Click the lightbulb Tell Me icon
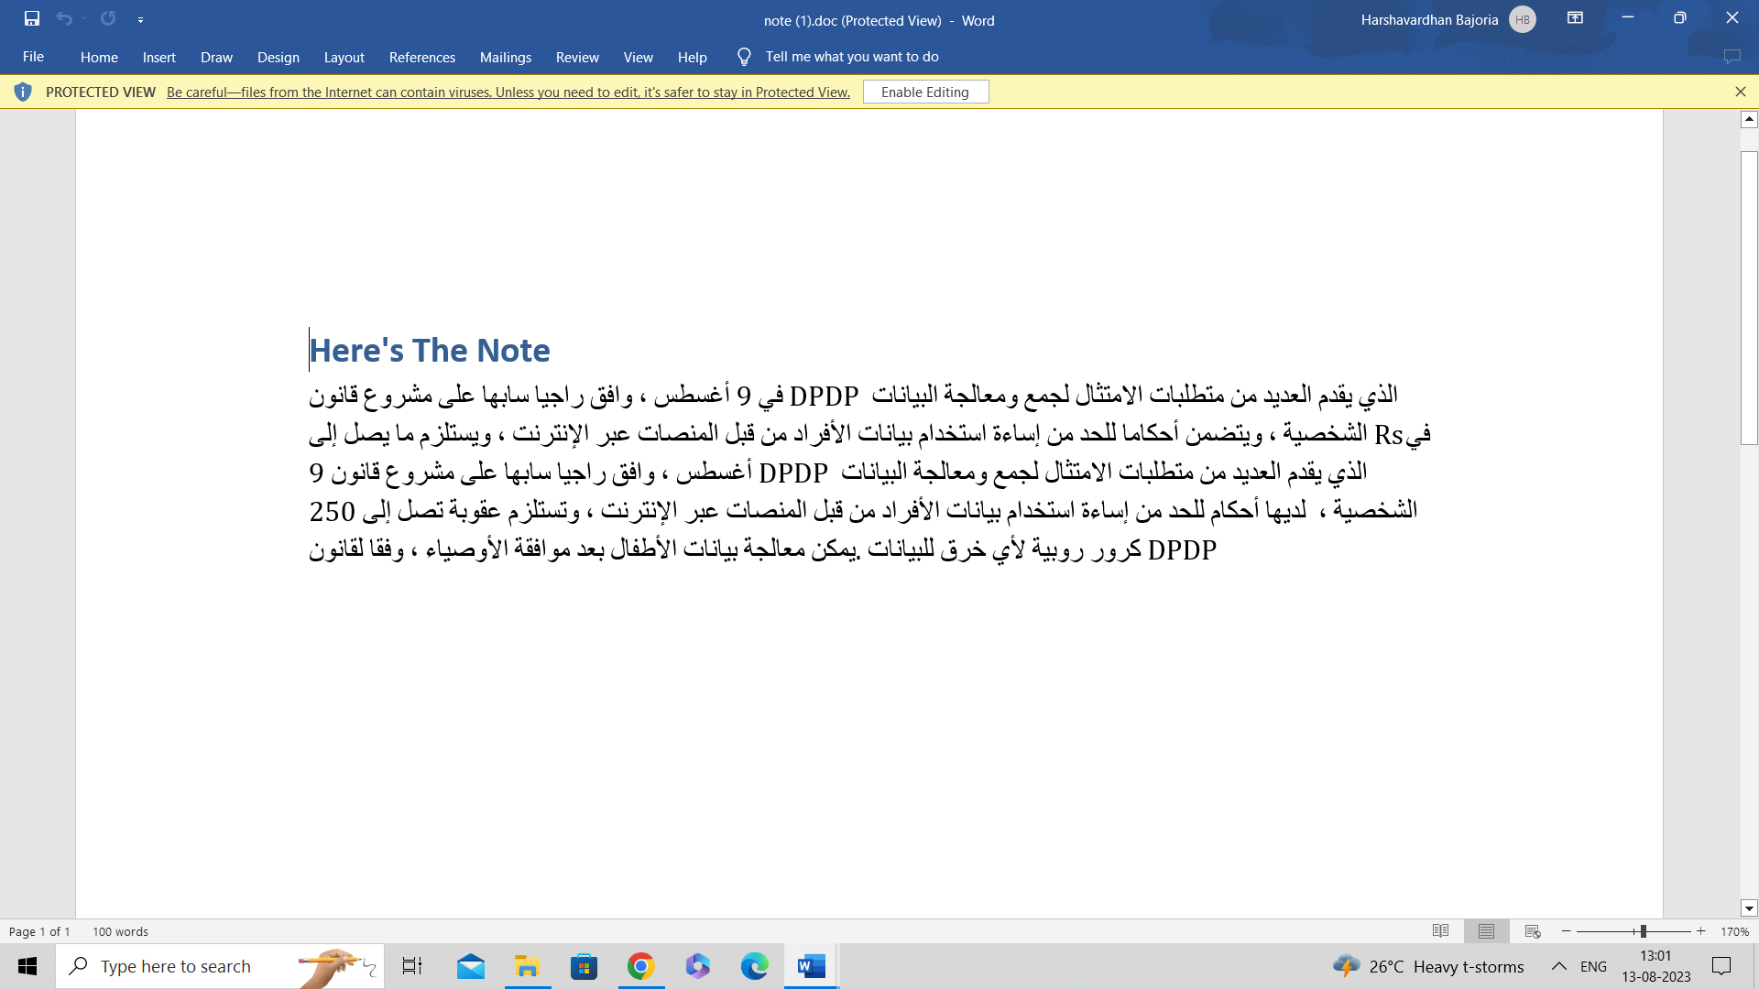 click(744, 57)
